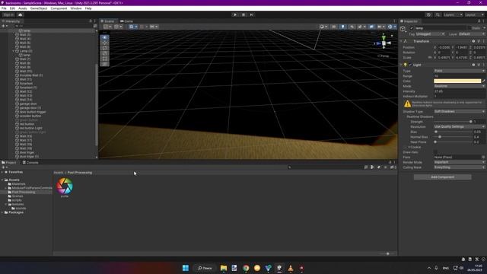Select the Materials folder in Project panel

(x=18, y=184)
